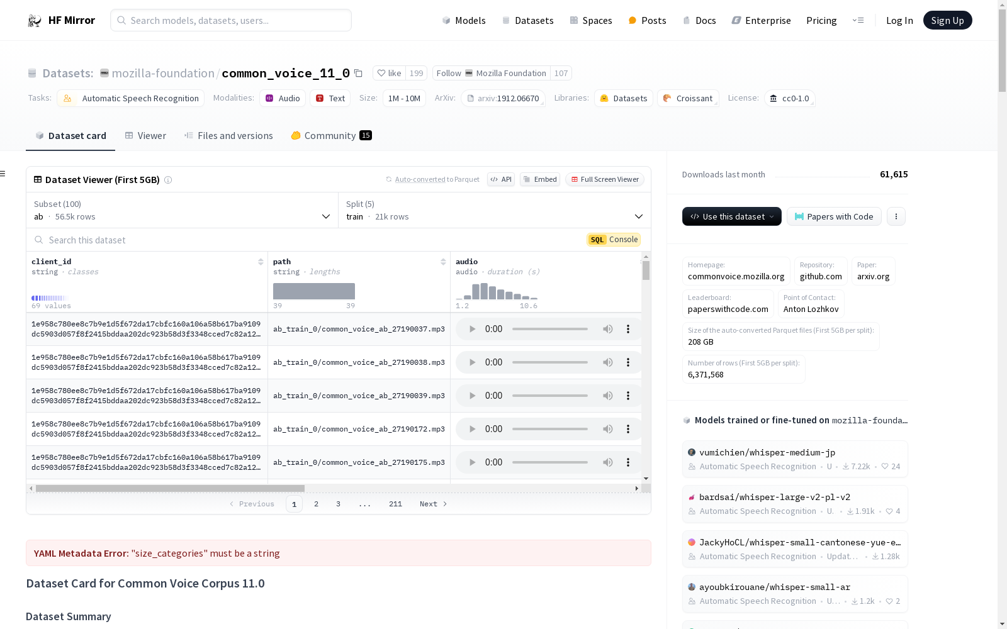Focus the search models, datasets, users field
1007x629 pixels.
231,20
